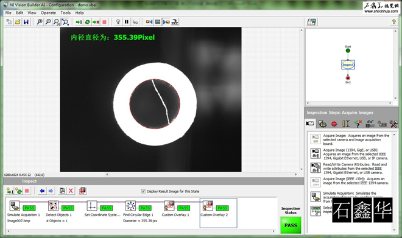
Task: Stop the inspection in the main toolbar
Action: click(x=104, y=22)
